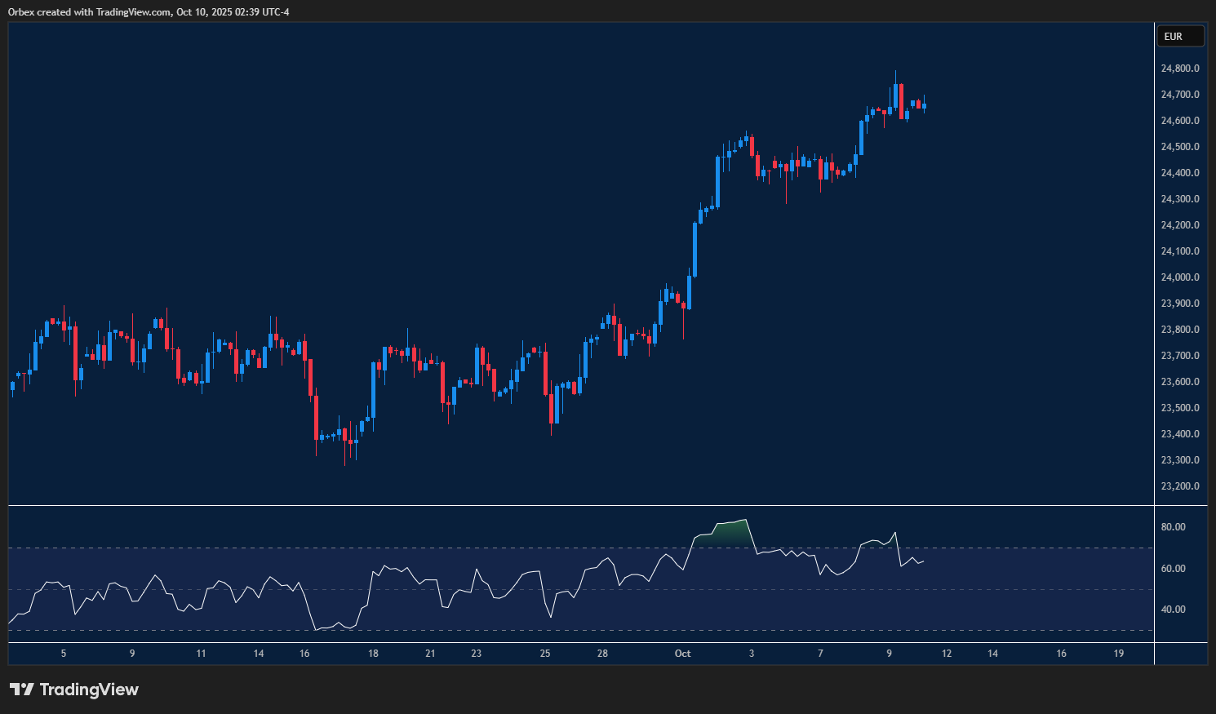
Task: Click the 28 date on time axis
Action: pos(602,654)
